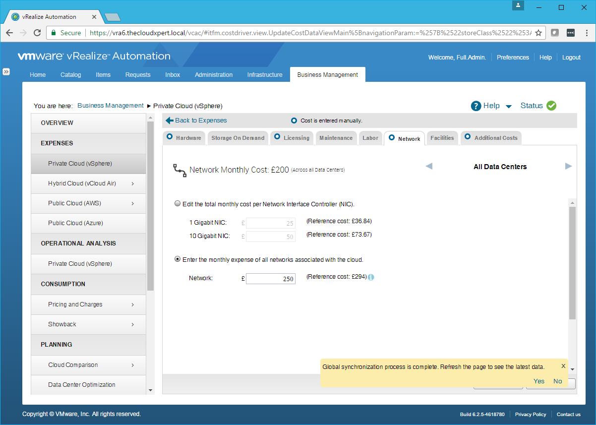Click the Network cost input field
The image size is (596, 425).
pos(271,279)
